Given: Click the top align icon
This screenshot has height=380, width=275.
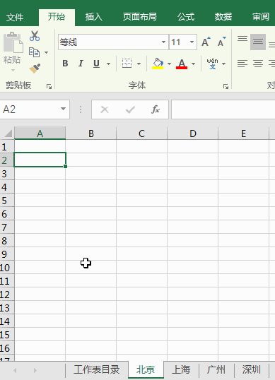Looking at the screenshot, I should [242, 39].
